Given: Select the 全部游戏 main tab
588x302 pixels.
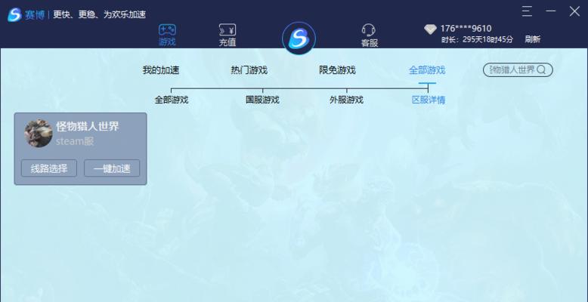Looking at the screenshot, I should coord(427,70).
